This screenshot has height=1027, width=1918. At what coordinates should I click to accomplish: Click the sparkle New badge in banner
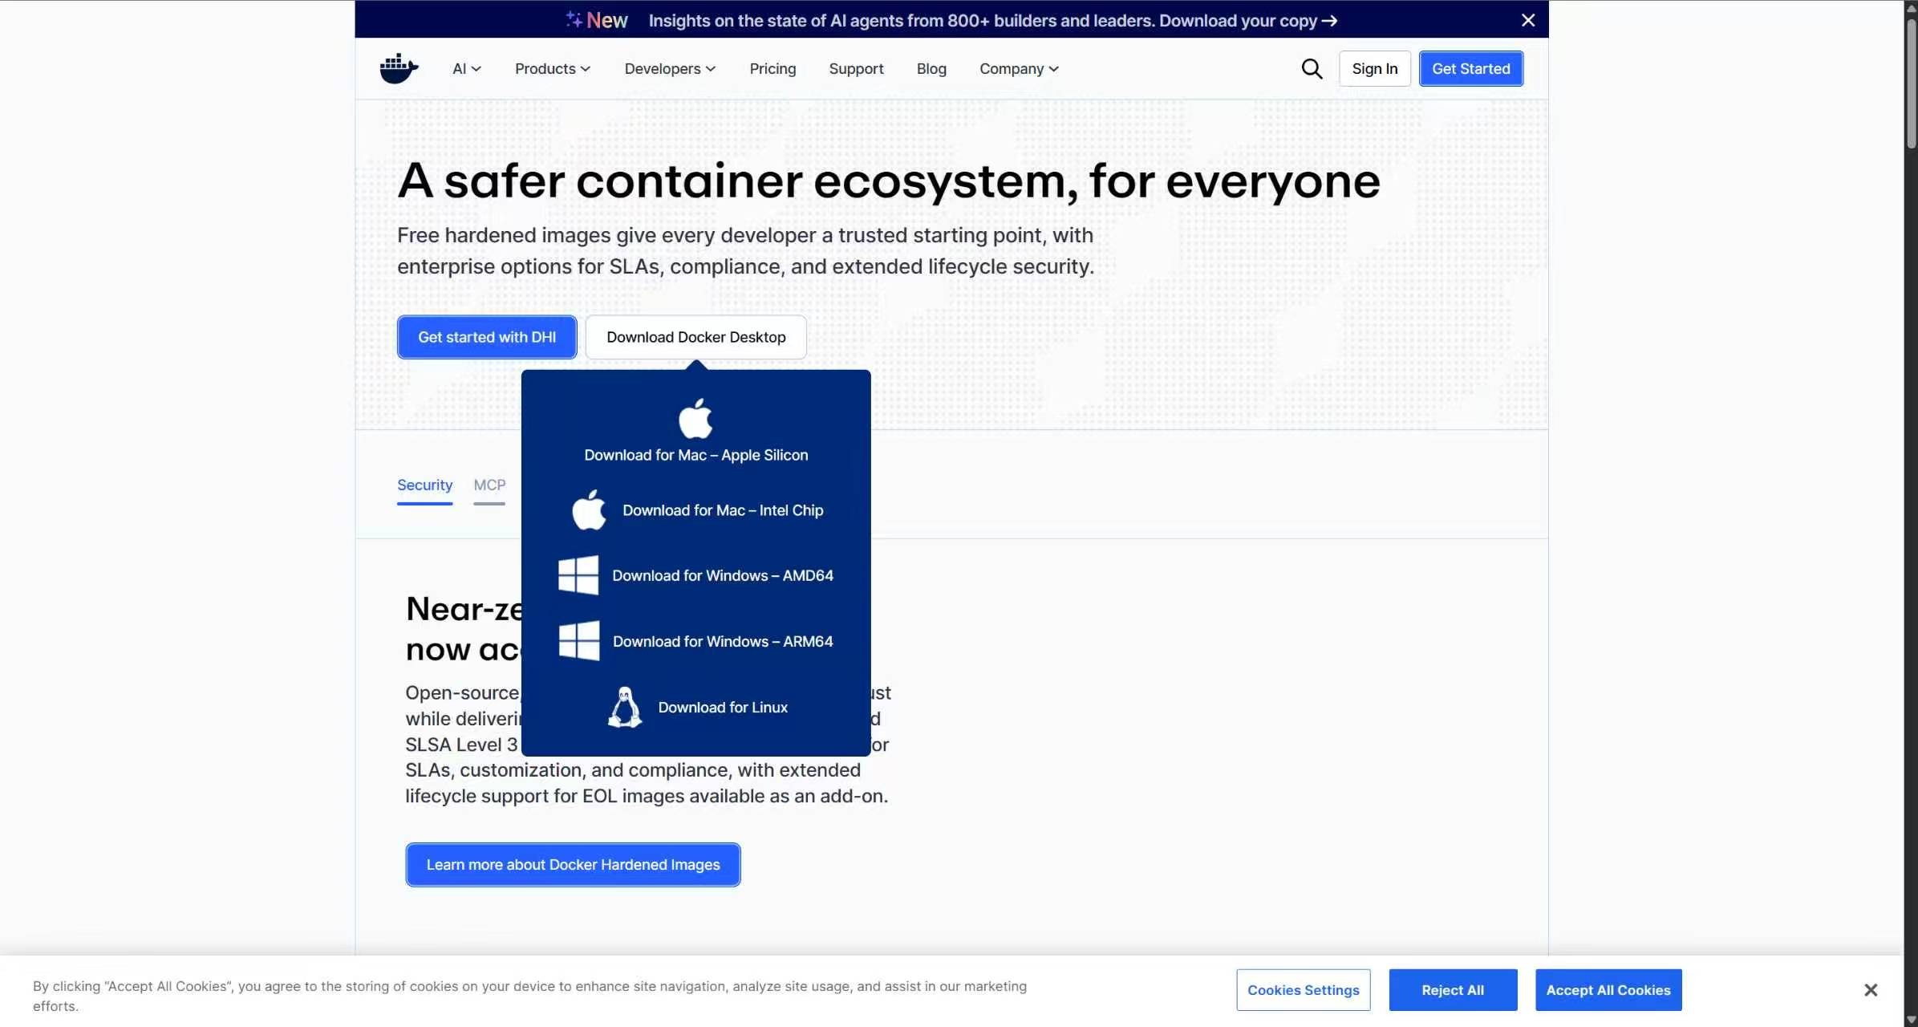(x=597, y=20)
